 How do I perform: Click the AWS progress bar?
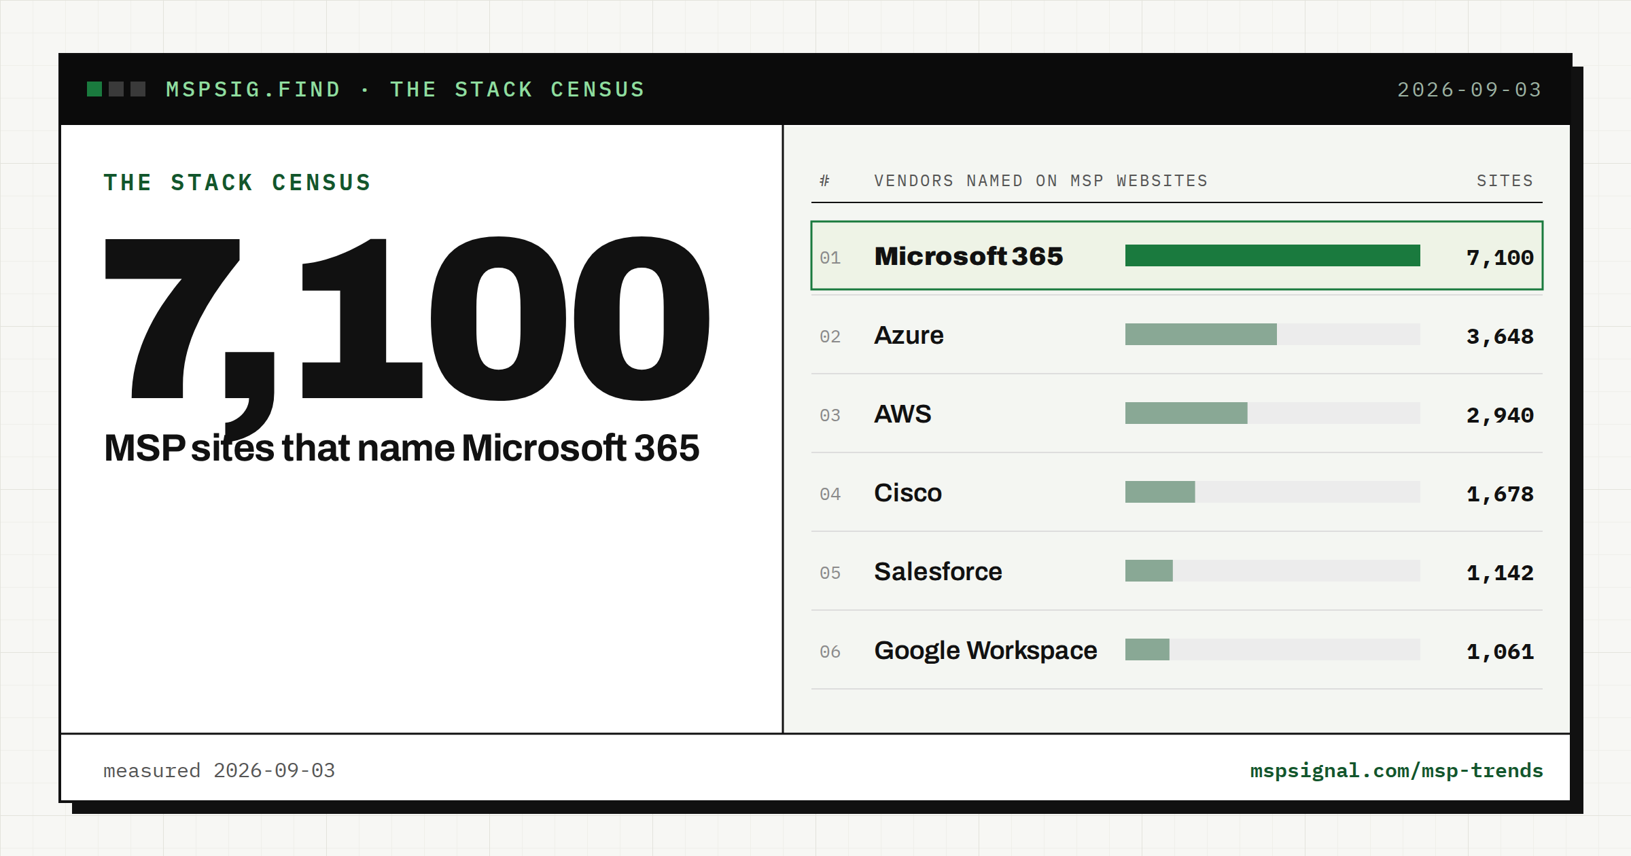tap(1272, 413)
